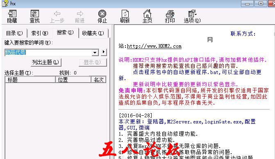The width and height of the screenshot is (275, 159).
Task: Go forward with the 前进 arrow
Action: click(80, 17)
